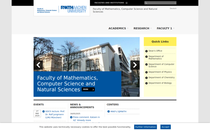Click the arrow icon beside Dean's Office
This screenshot has width=210, height=131.
(146, 51)
